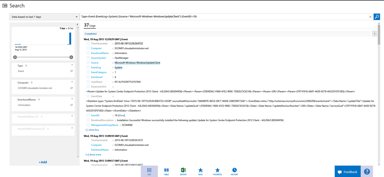Export results to Excel
This screenshot has height=177, width=384.
tap(183, 171)
